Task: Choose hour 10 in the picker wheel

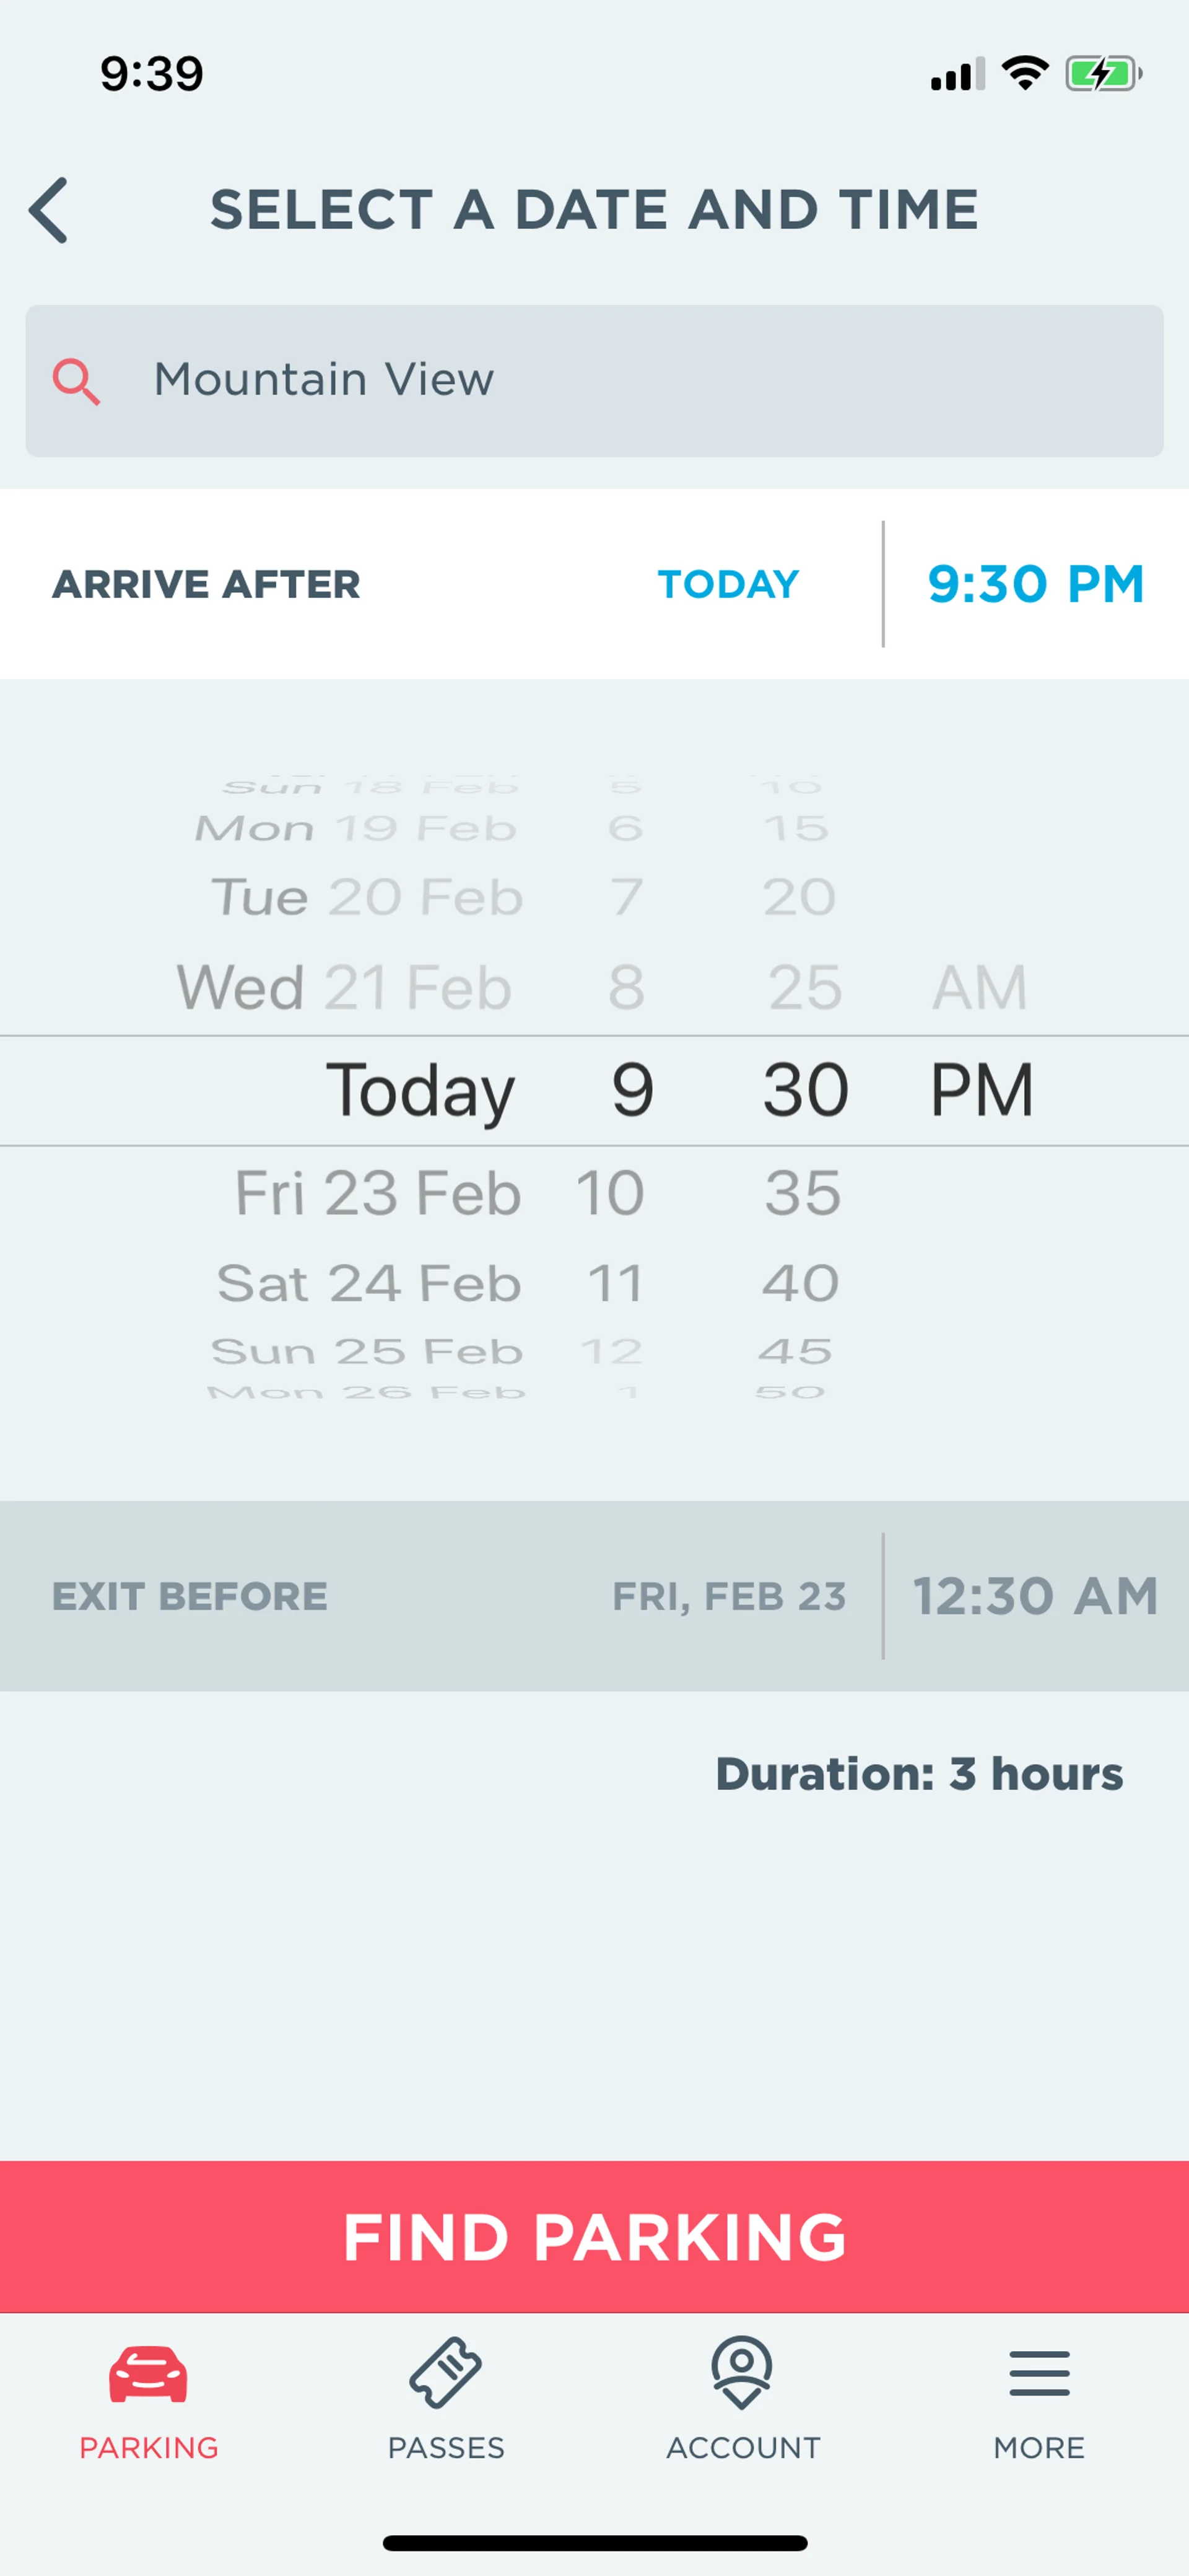Action: coord(611,1193)
